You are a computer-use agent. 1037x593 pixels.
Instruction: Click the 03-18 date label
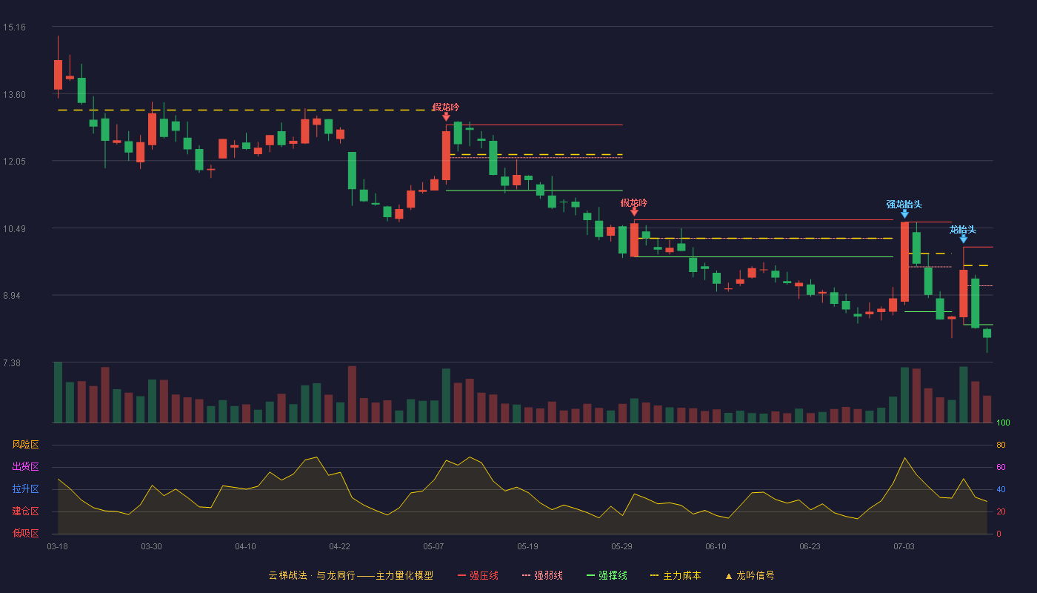tap(58, 546)
